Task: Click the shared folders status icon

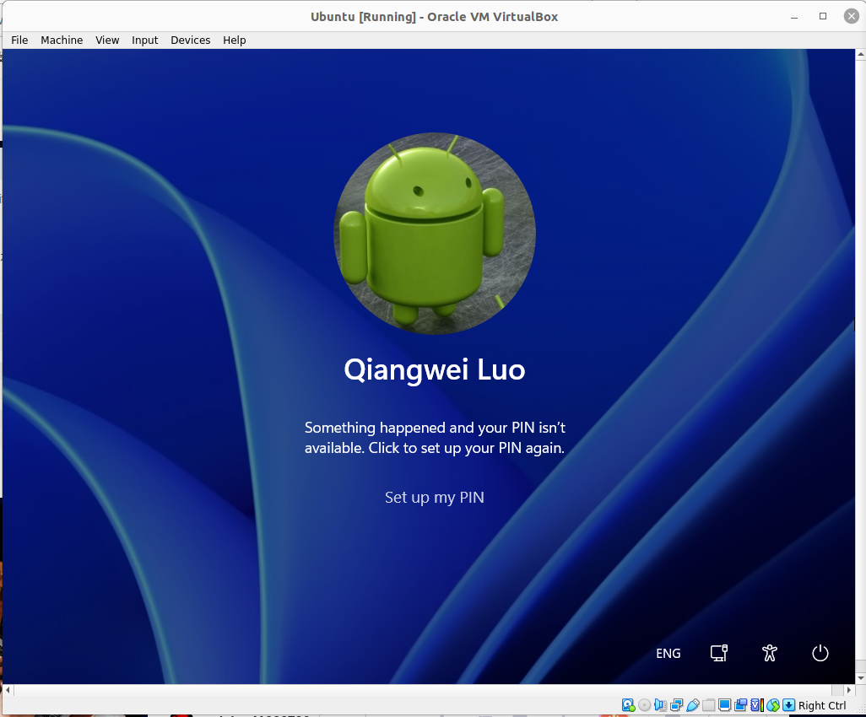Action: pyautogui.click(x=709, y=705)
